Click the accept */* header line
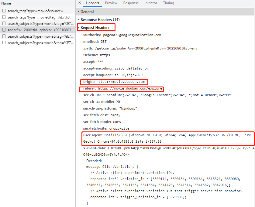255x207 pixels. pyautogui.click(x=93, y=62)
